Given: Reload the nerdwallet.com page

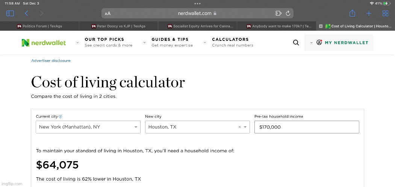Looking at the screenshot, I should coord(288,13).
